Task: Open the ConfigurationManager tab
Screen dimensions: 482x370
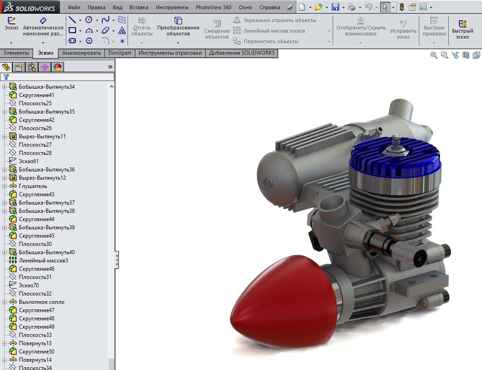Action: tap(32, 67)
